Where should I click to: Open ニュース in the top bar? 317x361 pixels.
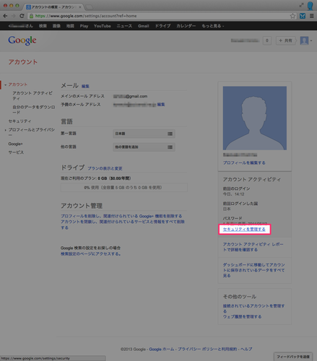point(124,26)
